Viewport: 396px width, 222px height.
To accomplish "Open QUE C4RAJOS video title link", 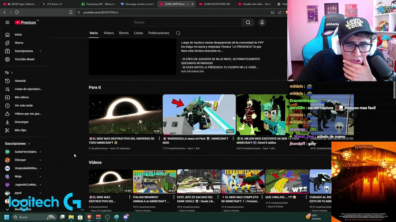I will point(281,197).
